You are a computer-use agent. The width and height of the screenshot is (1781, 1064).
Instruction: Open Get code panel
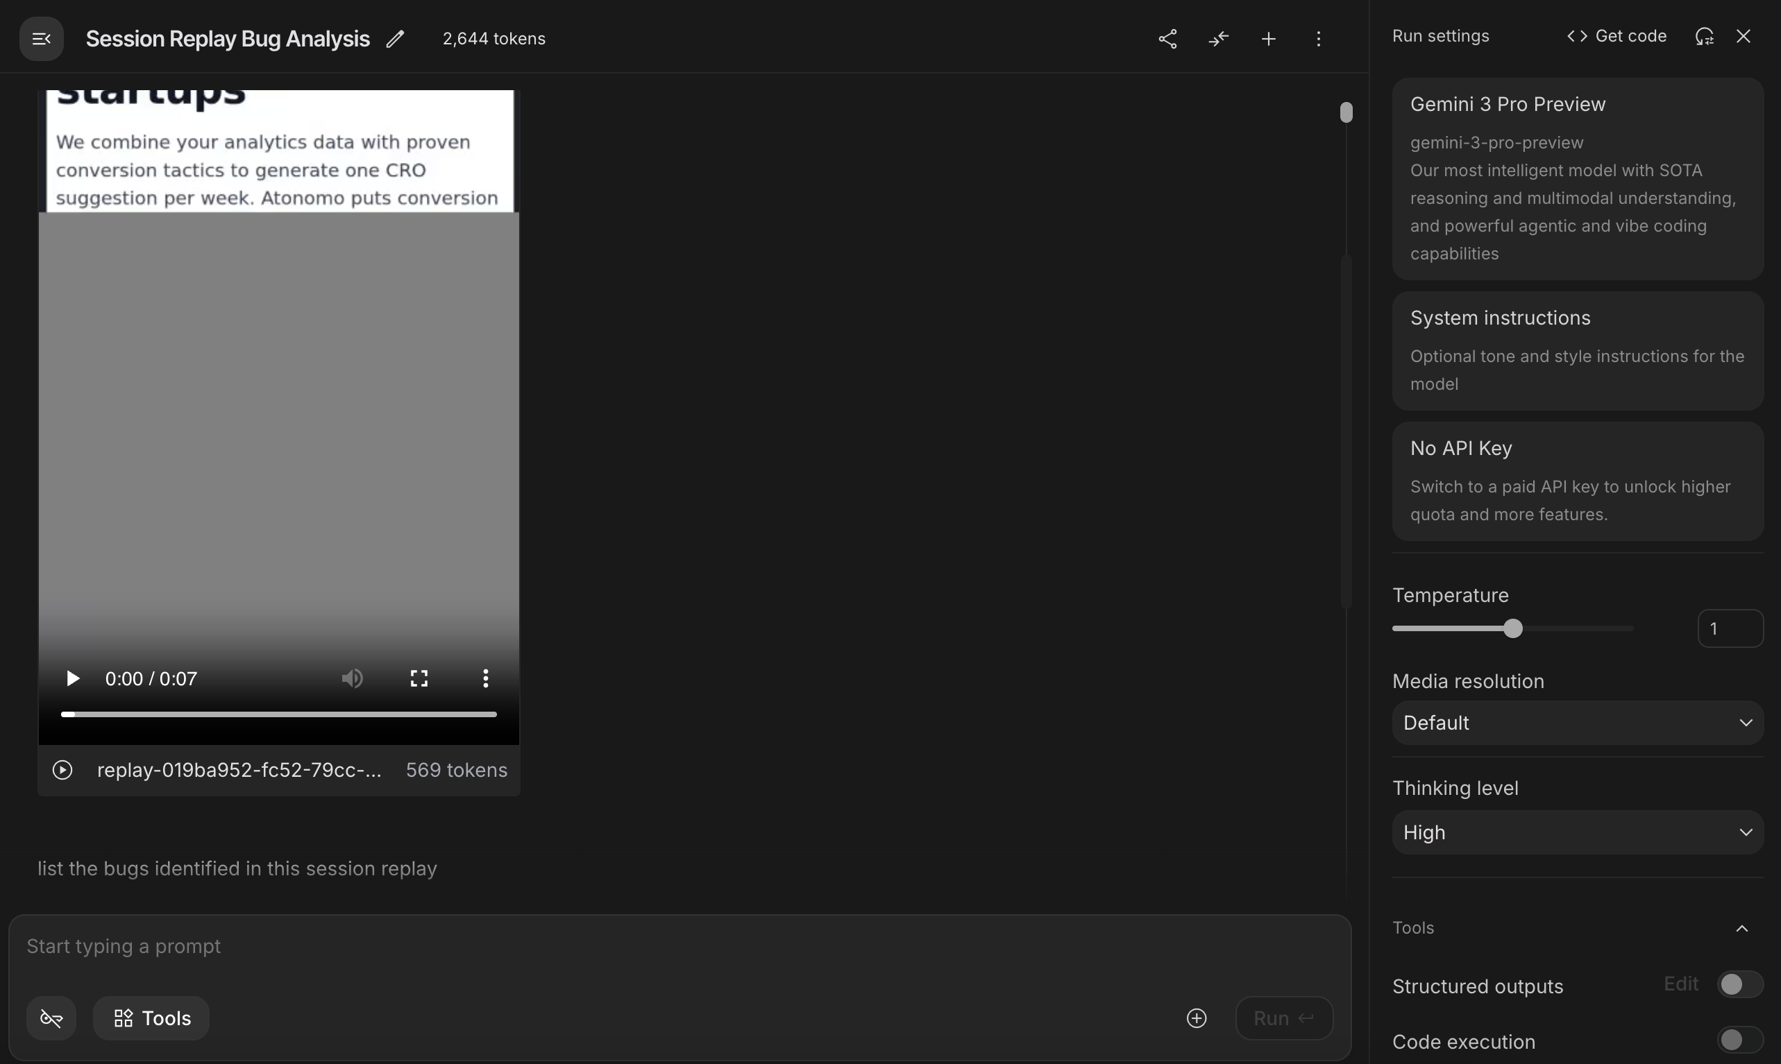tap(1617, 35)
